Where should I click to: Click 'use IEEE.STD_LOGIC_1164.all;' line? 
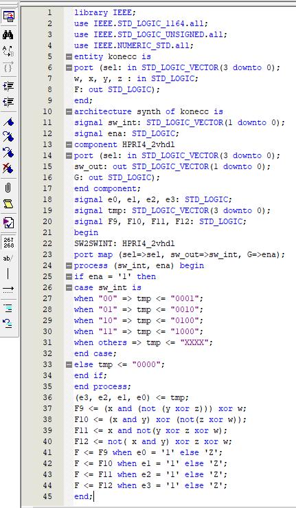141,23
